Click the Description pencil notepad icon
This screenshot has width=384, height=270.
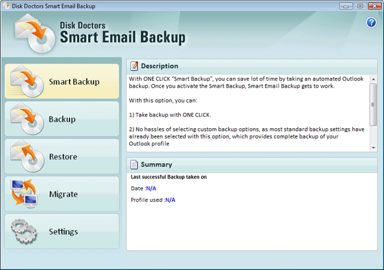pyautogui.click(x=134, y=66)
